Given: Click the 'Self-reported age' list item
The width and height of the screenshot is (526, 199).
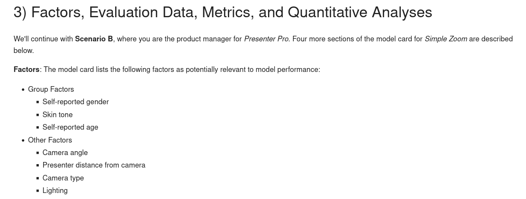Looking at the screenshot, I should coord(70,127).
